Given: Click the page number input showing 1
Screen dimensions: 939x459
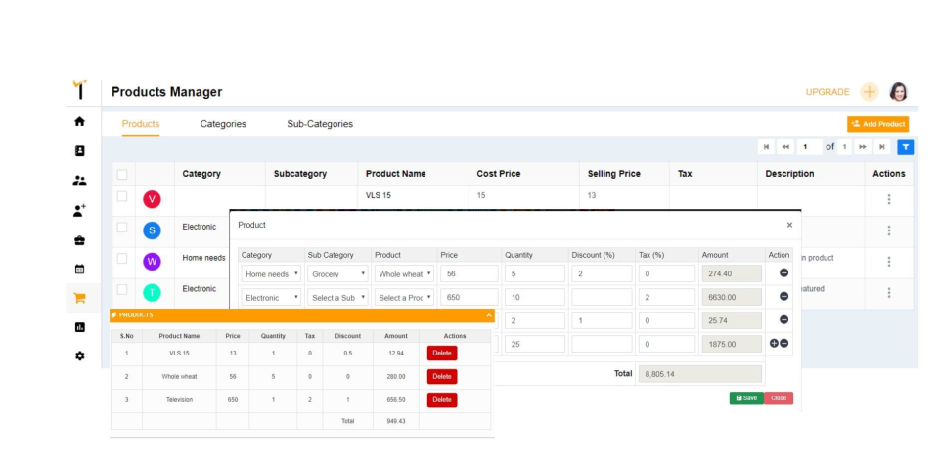Looking at the screenshot, I should pos(809,146).
